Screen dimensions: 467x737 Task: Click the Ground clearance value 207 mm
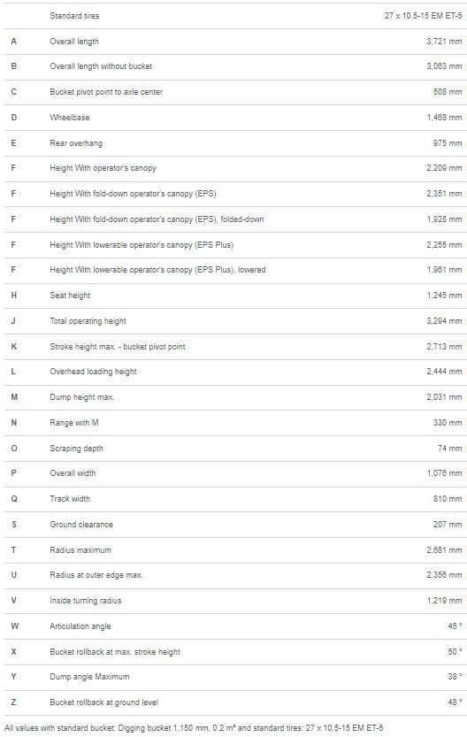click(448, 524)
